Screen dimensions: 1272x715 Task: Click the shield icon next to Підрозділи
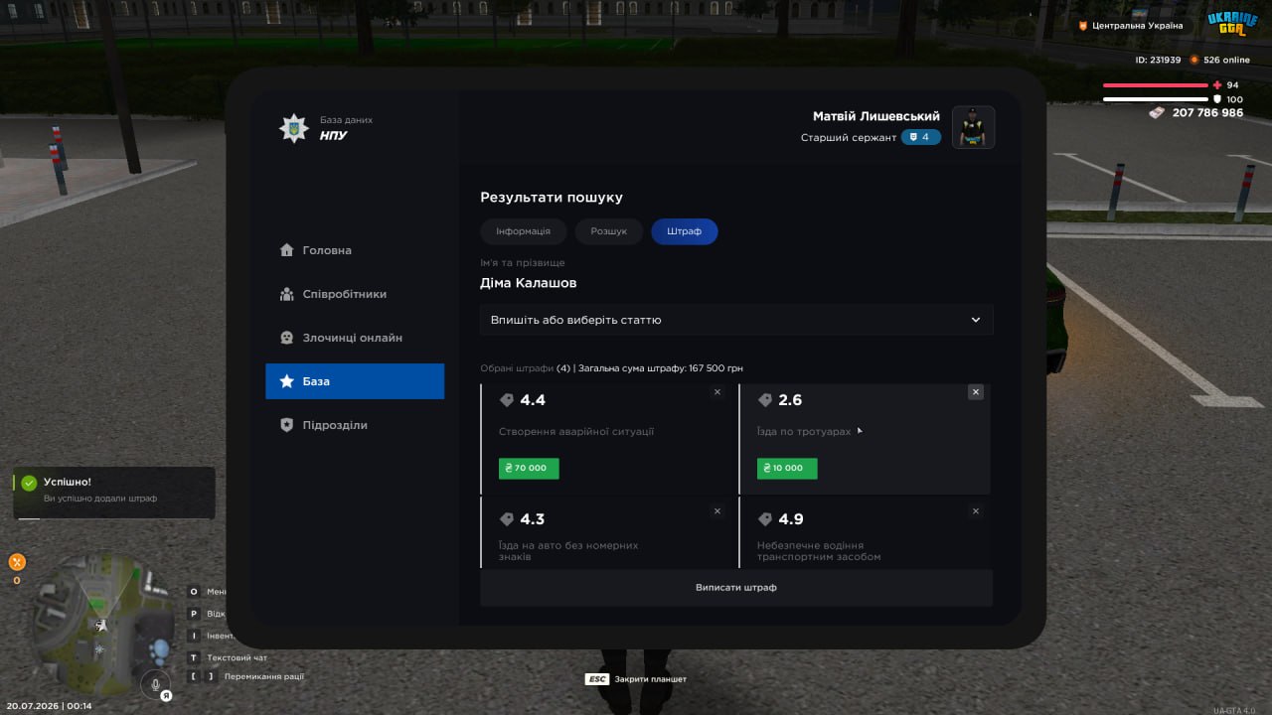click(287, 425)
